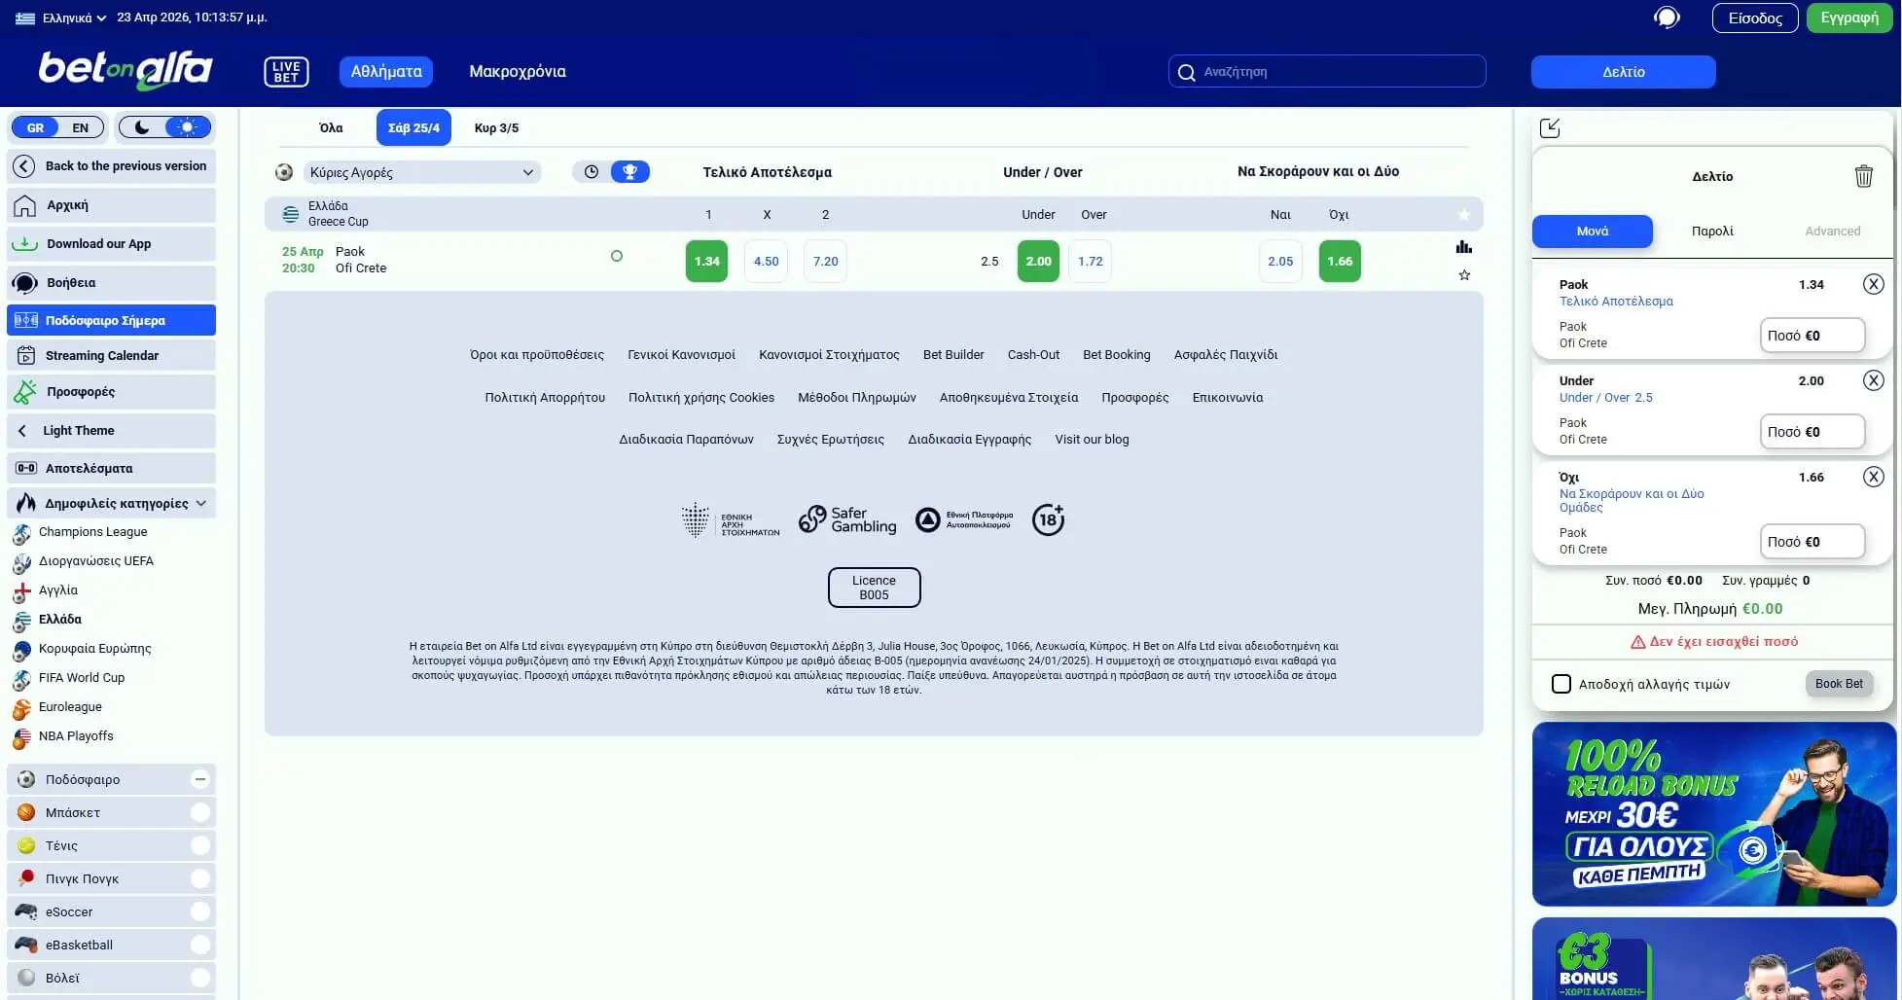The image size is (1902, 1000).
Task: Open the Cash-Out footer link
Action: click(x=1033, y=355)
